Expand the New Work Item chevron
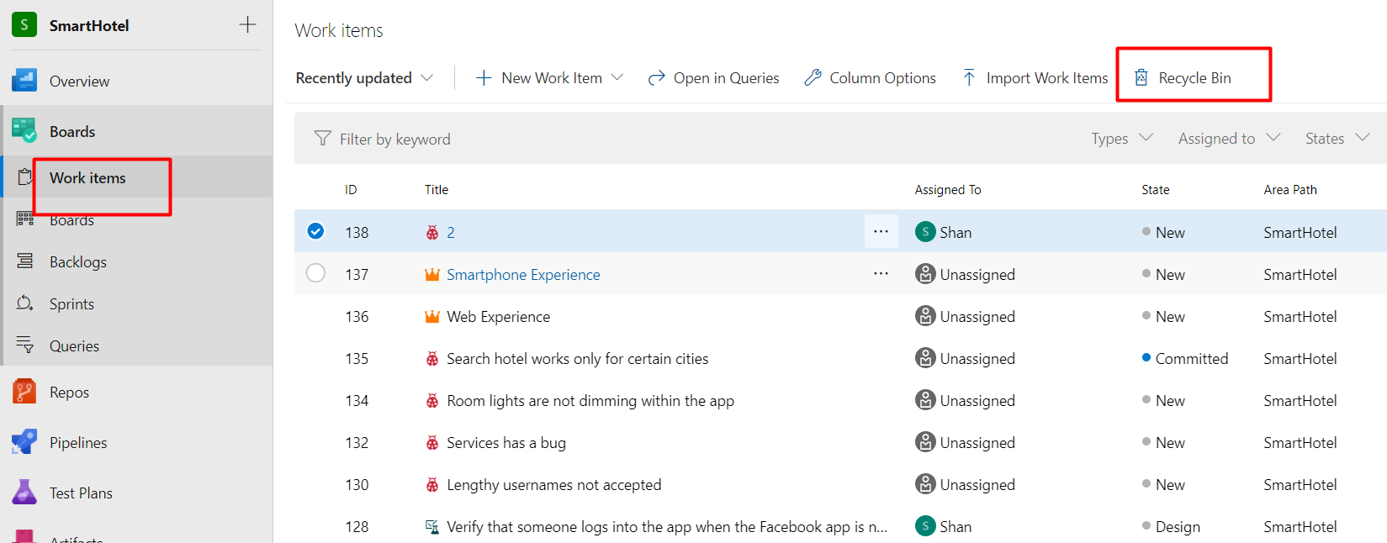This screenshot has height=543, width=1387. tap(617, 77)
